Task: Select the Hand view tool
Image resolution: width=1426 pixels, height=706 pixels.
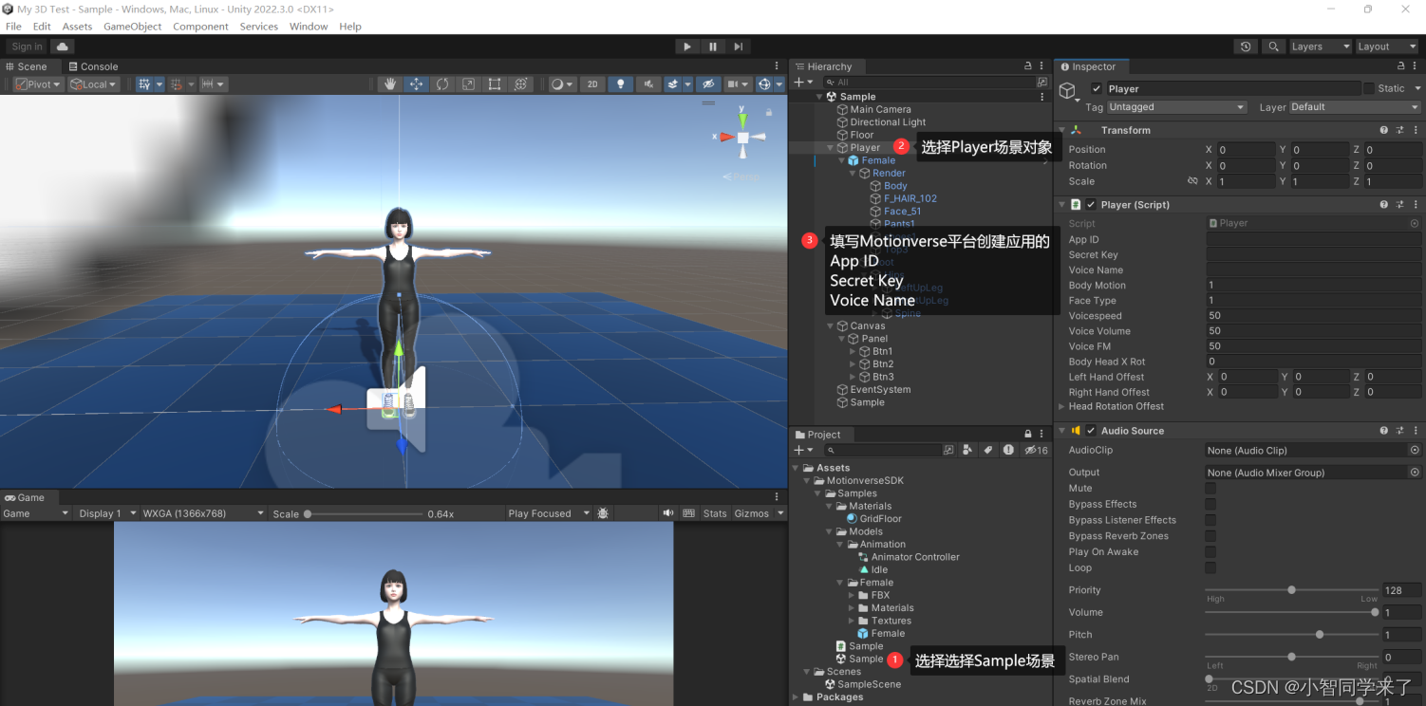Action: (x=390, y=84)
